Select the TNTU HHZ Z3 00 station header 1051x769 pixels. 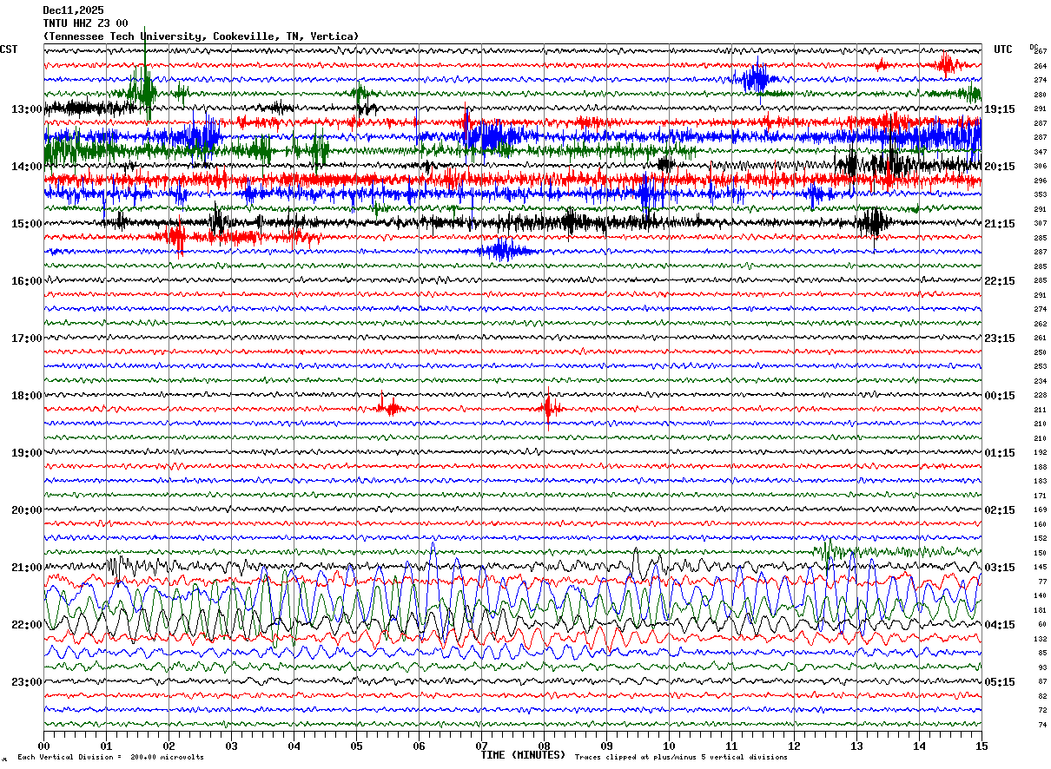[x=85, y=23]
